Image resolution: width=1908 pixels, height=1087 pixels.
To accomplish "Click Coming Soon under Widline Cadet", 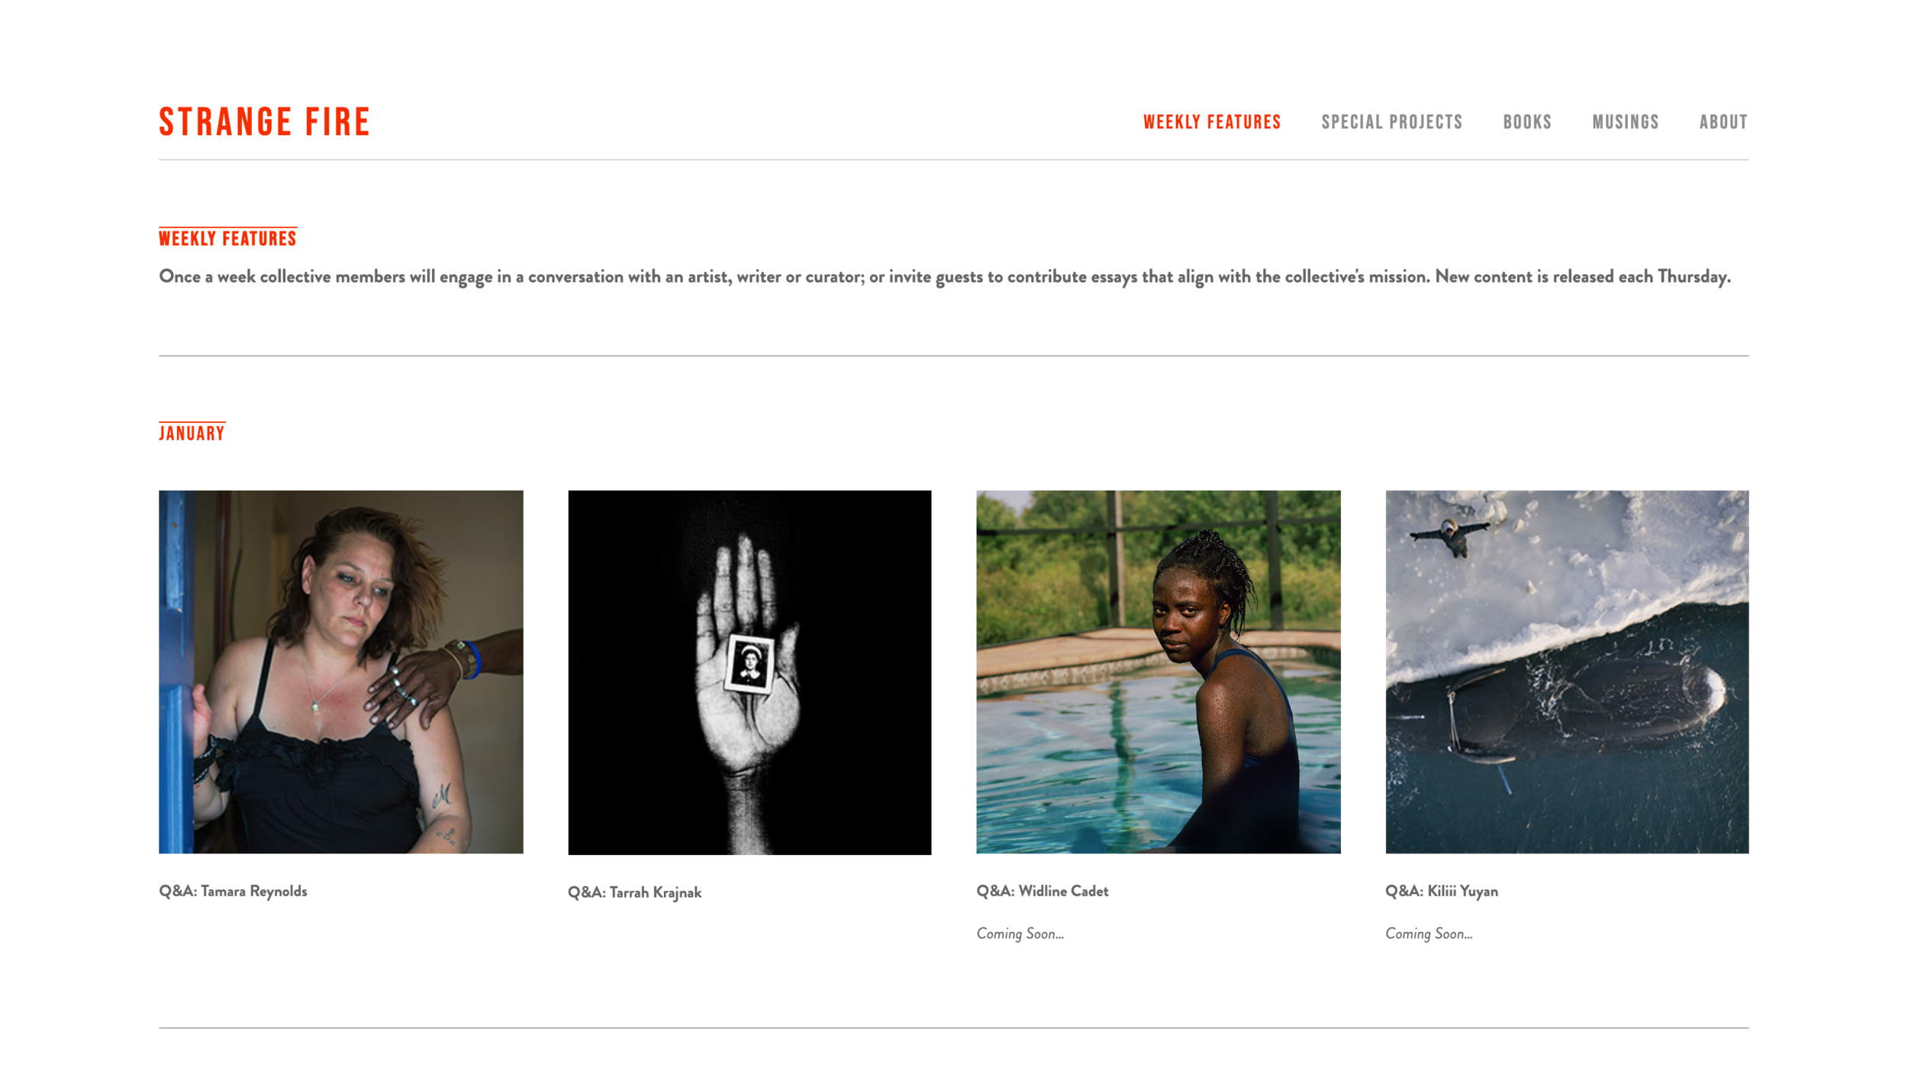I will click(1020, 934).
